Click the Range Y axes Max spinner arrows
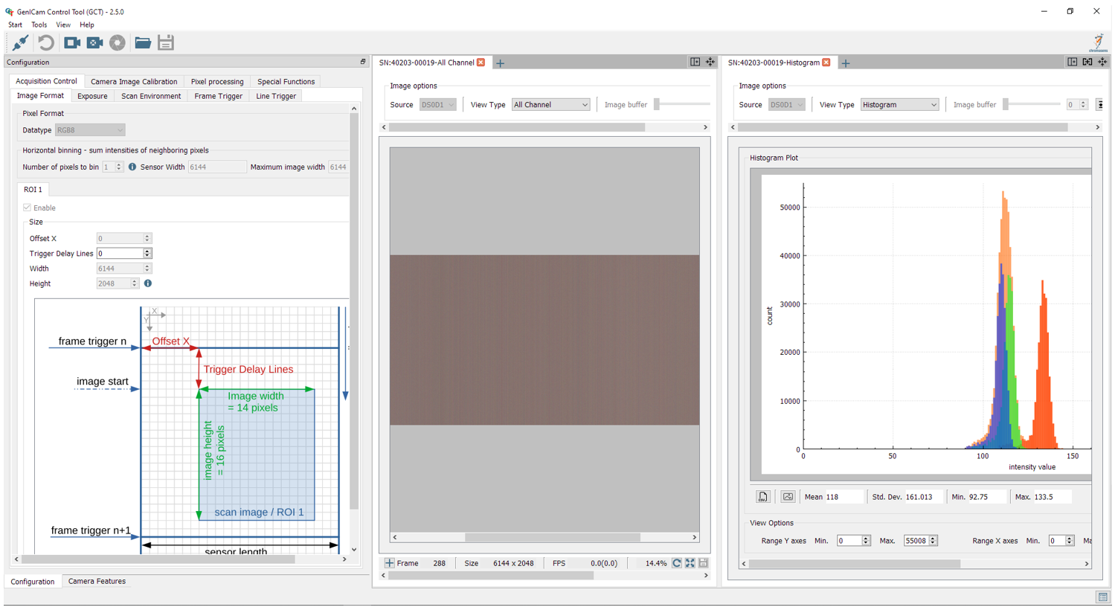The width and height of the screenshot is (1115, 610). click(x=933, y=541)
